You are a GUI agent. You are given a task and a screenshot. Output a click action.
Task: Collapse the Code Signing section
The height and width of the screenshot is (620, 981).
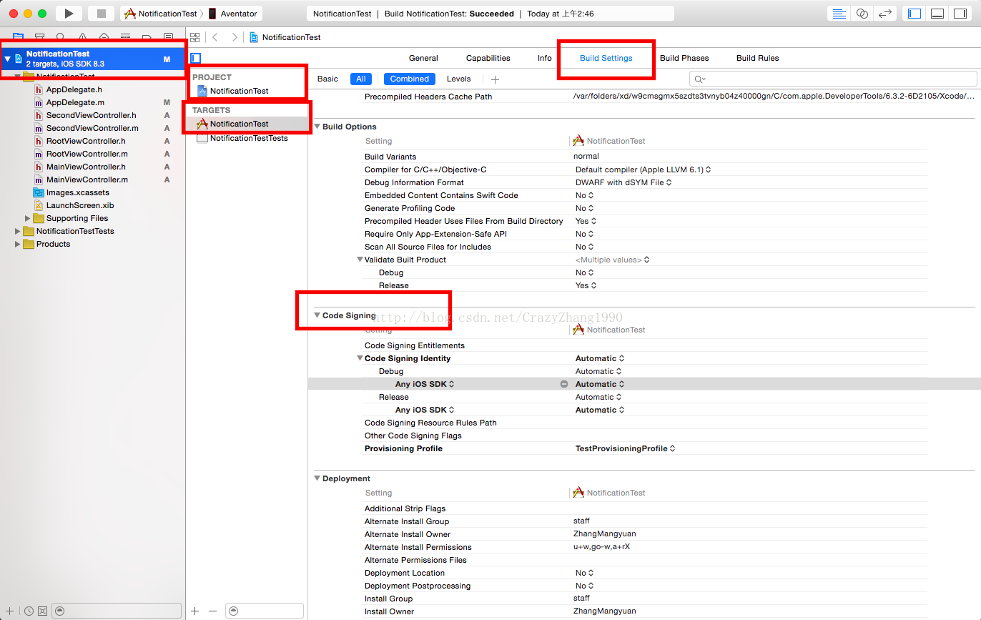coord(317,315)
